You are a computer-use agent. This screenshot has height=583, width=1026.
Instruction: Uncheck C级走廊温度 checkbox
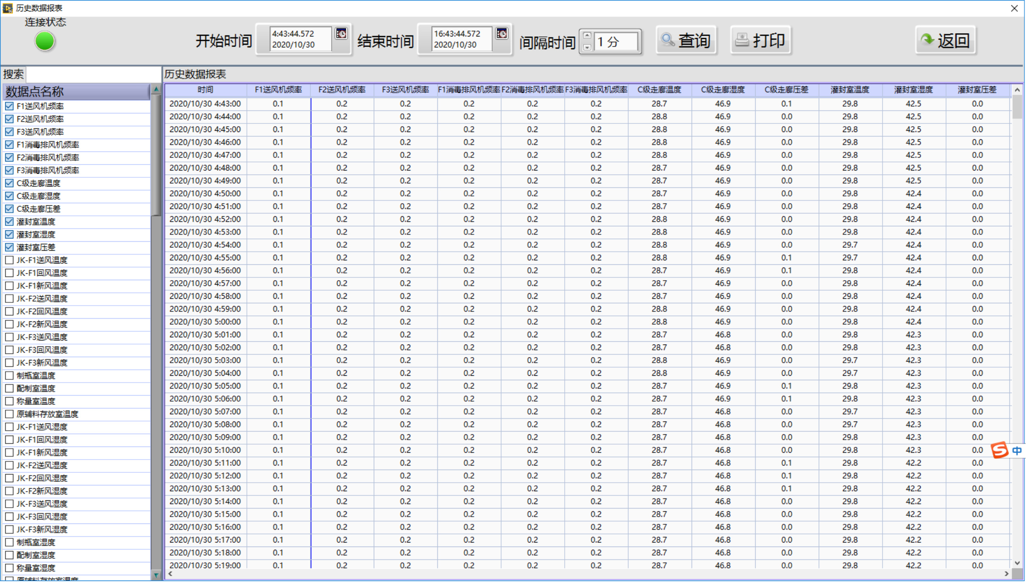[x=9, y=183]
